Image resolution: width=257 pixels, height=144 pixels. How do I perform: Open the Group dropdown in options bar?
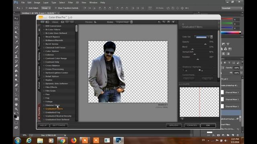click(x=46, y=8)
